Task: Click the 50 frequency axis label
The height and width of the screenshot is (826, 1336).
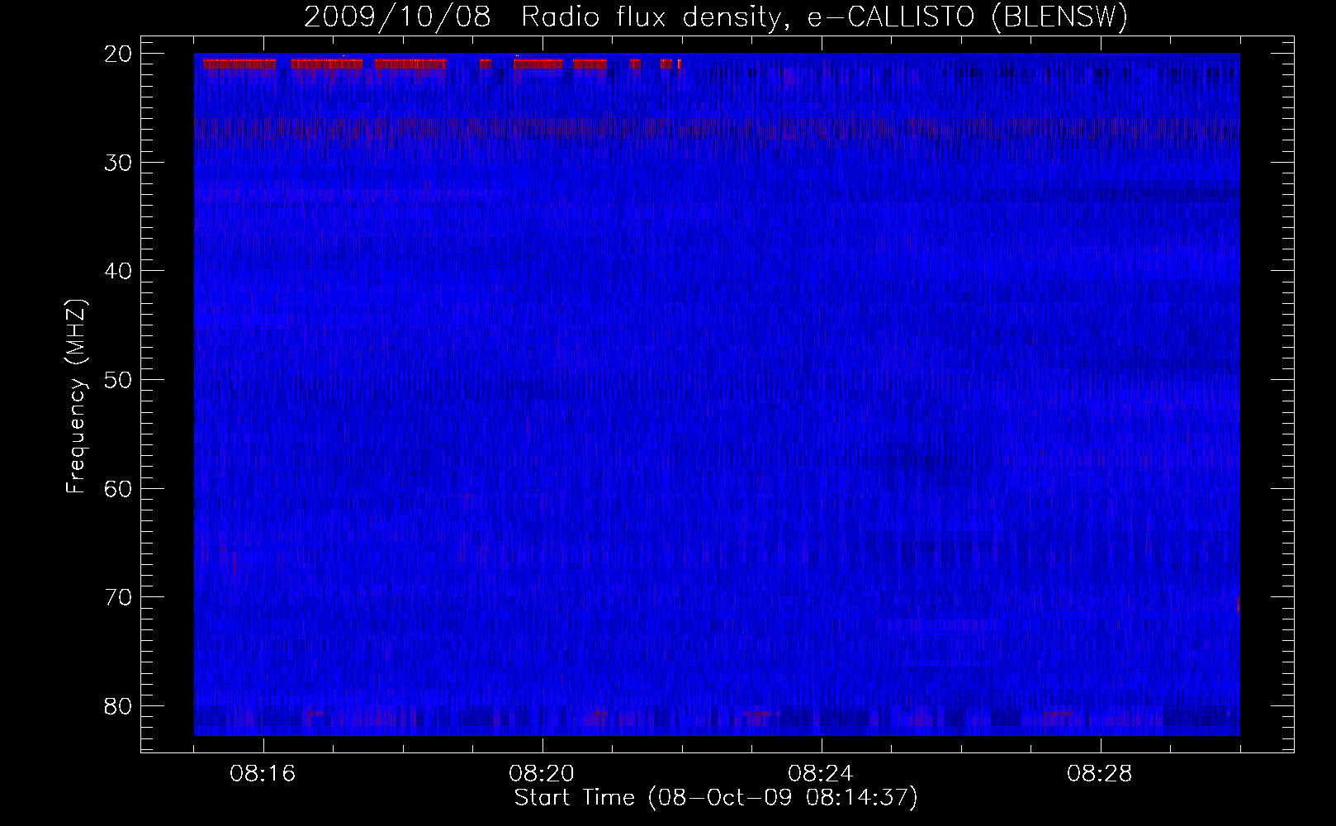Action: 119,380
